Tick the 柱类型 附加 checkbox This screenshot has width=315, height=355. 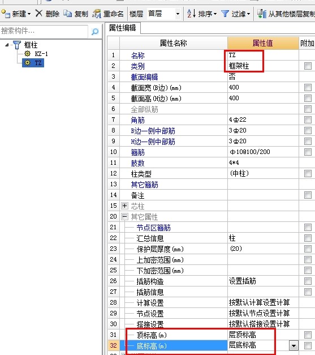[308, 174]
